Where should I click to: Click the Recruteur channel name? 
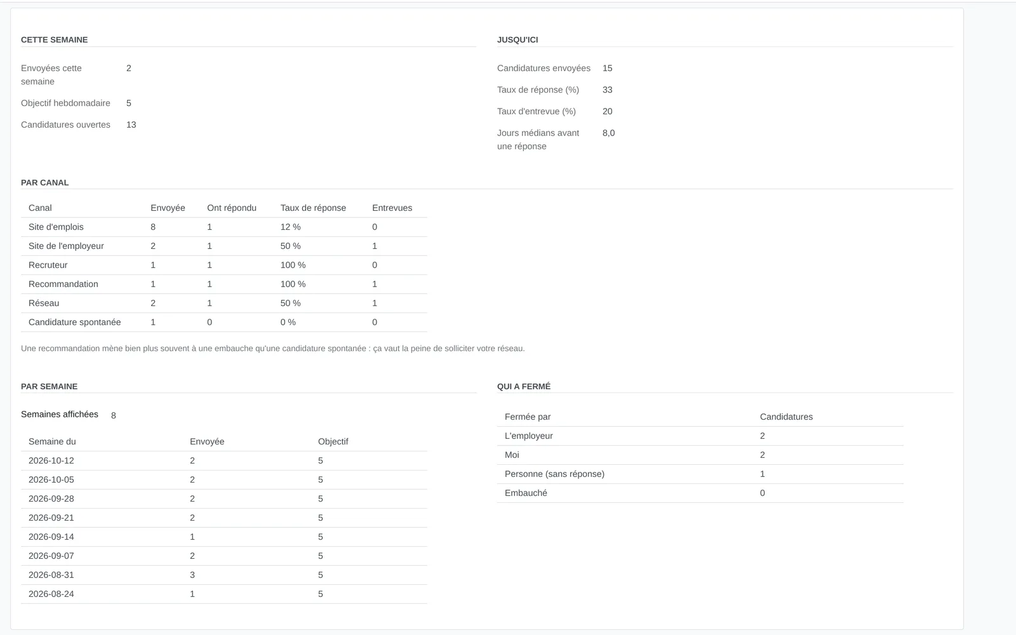[48, 265]
